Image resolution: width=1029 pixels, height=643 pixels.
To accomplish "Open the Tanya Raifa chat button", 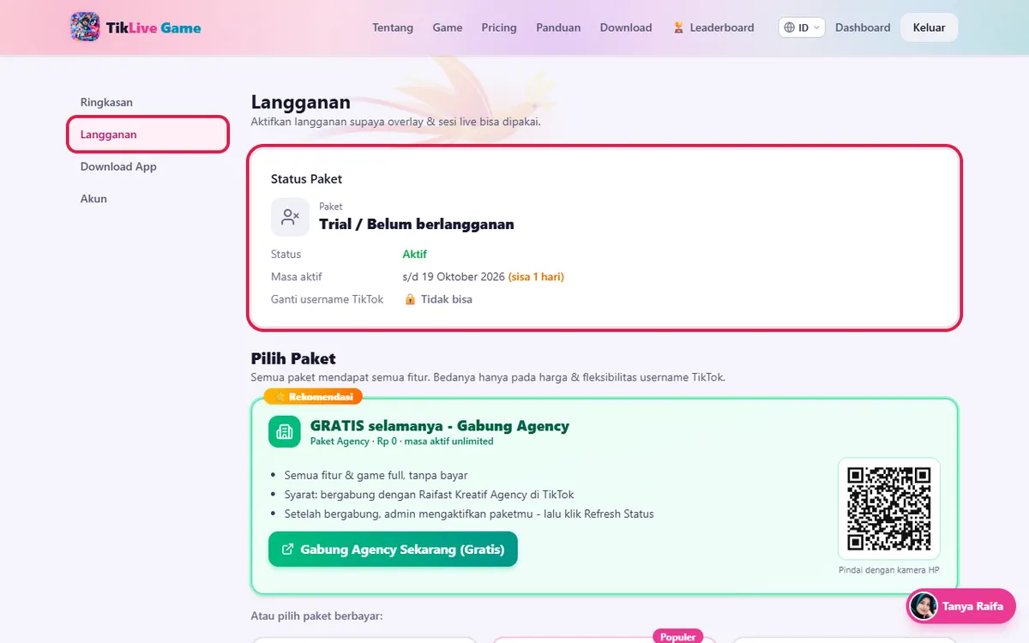I will coord(961,606).
